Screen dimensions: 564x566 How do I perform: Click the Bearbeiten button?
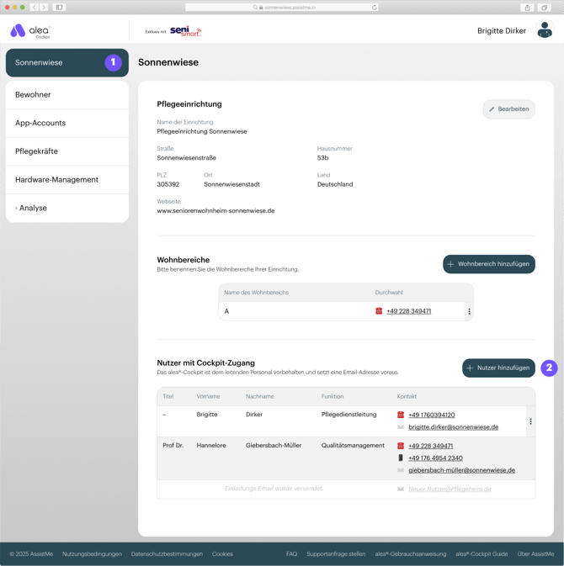pyautogui.click(x=508, y=109)
